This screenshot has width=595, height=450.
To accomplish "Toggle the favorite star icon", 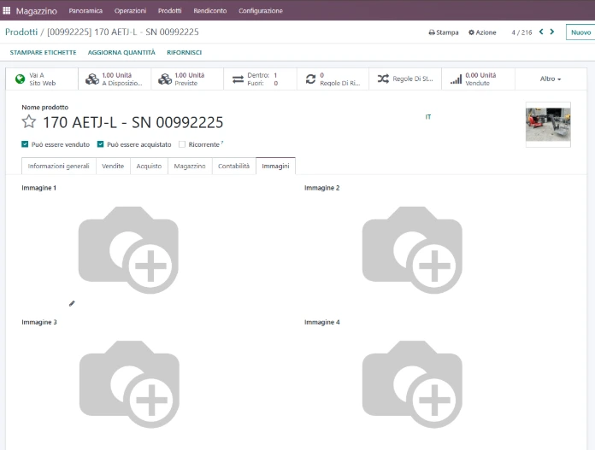I will tap(29, 122).
